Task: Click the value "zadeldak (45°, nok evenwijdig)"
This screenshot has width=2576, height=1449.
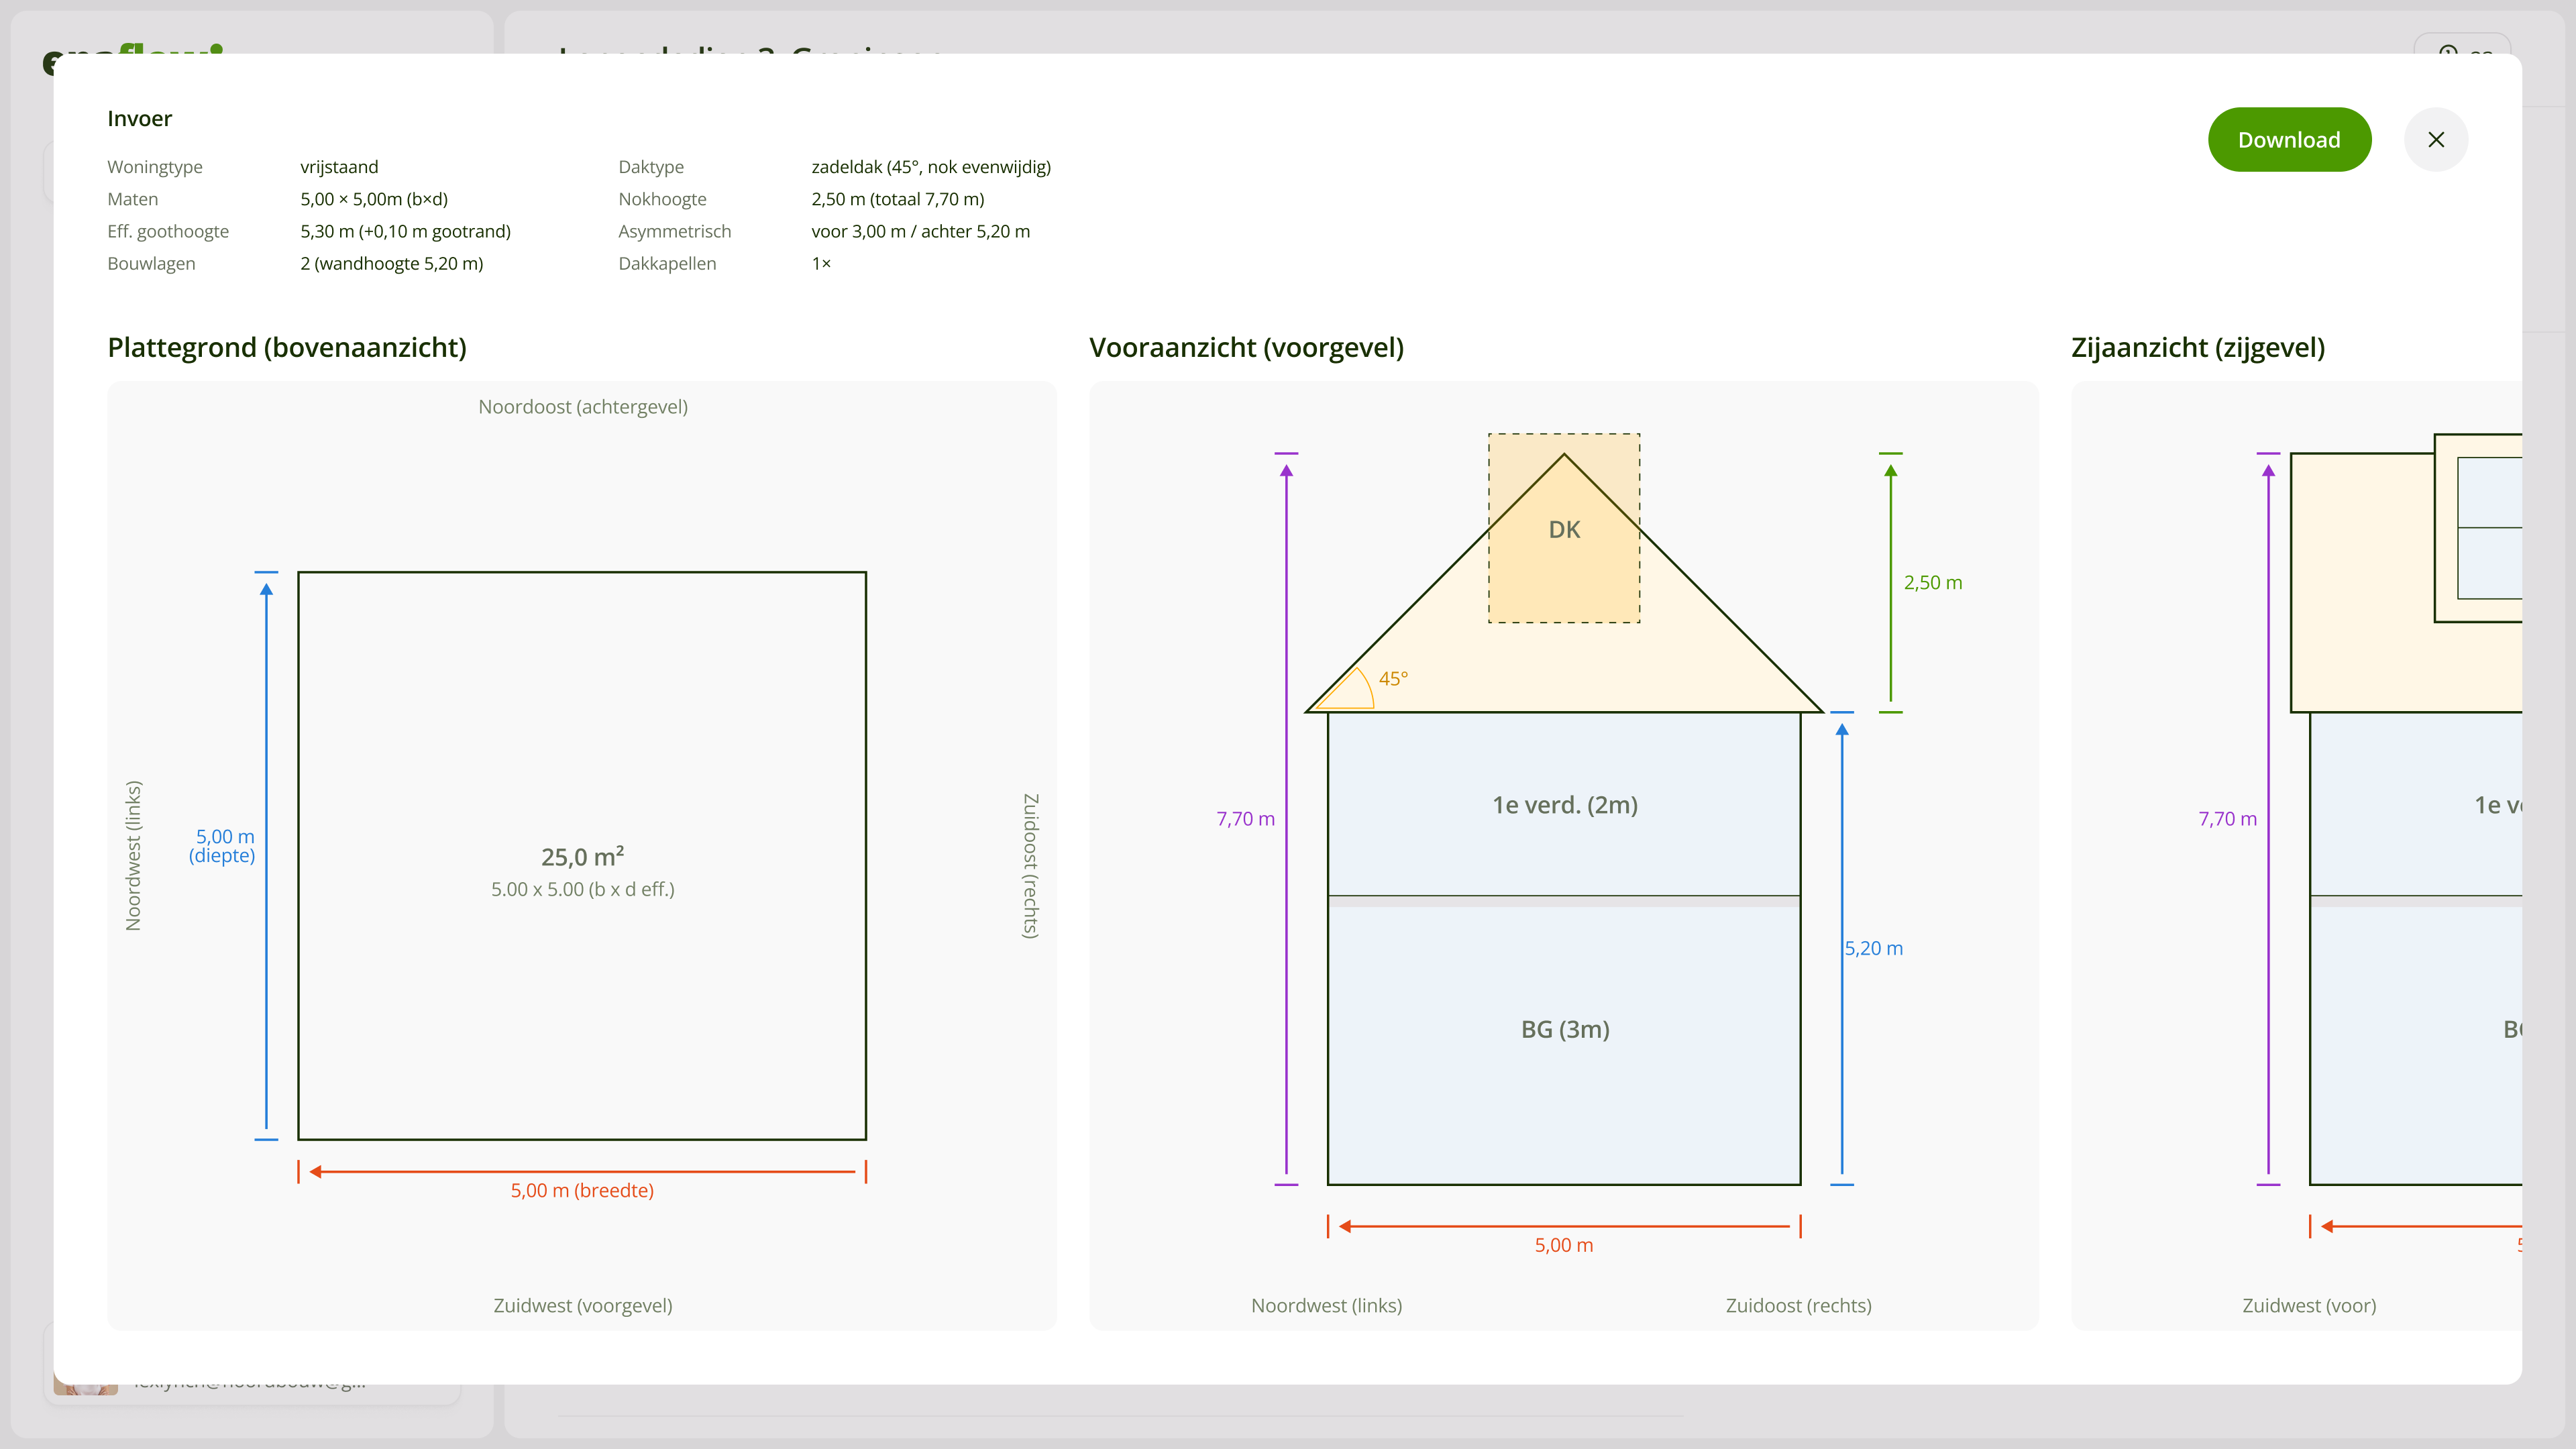Action: coord(931,167)
